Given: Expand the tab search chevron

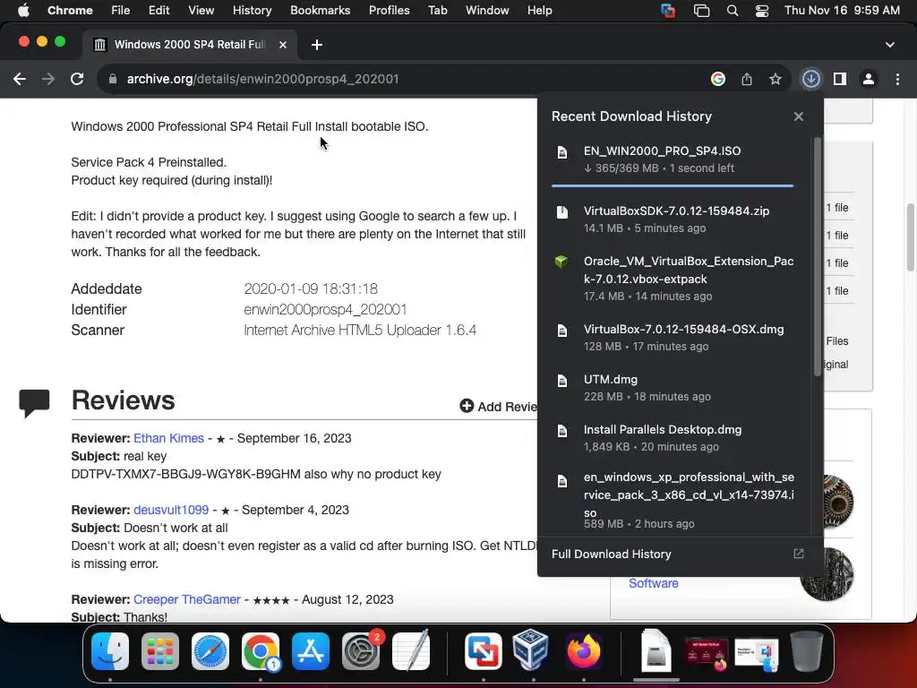Looking at the screenshot, I should point(890,45).
